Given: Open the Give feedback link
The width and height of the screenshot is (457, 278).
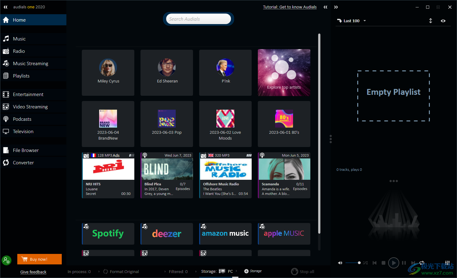Looking at the screenshot, I should 33,272.
